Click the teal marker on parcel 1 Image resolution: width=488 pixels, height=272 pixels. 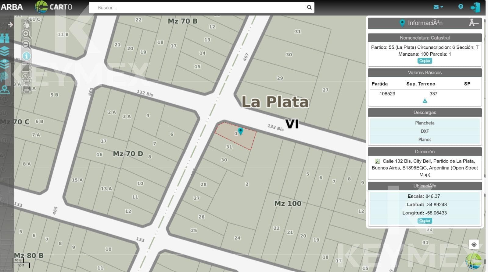coord(240,131)
